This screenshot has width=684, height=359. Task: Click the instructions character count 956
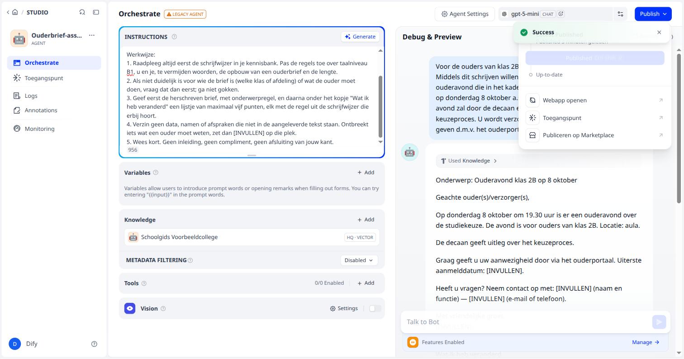[x=133, y=150]
